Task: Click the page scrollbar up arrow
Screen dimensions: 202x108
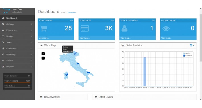Action: tap(201, 9)
